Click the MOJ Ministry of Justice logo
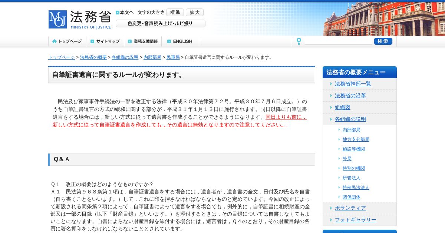Image resolution: width=445 pixels, height=233 pixels. pos(80,20)
